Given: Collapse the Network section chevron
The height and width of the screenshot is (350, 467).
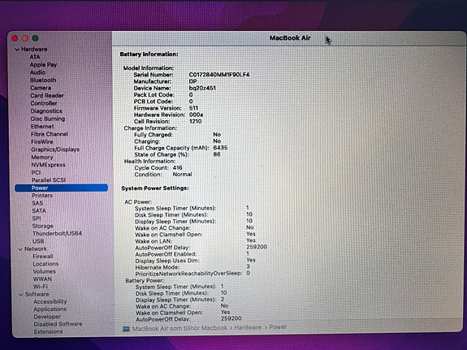Looking at the screenshot, I should [20, 249].
